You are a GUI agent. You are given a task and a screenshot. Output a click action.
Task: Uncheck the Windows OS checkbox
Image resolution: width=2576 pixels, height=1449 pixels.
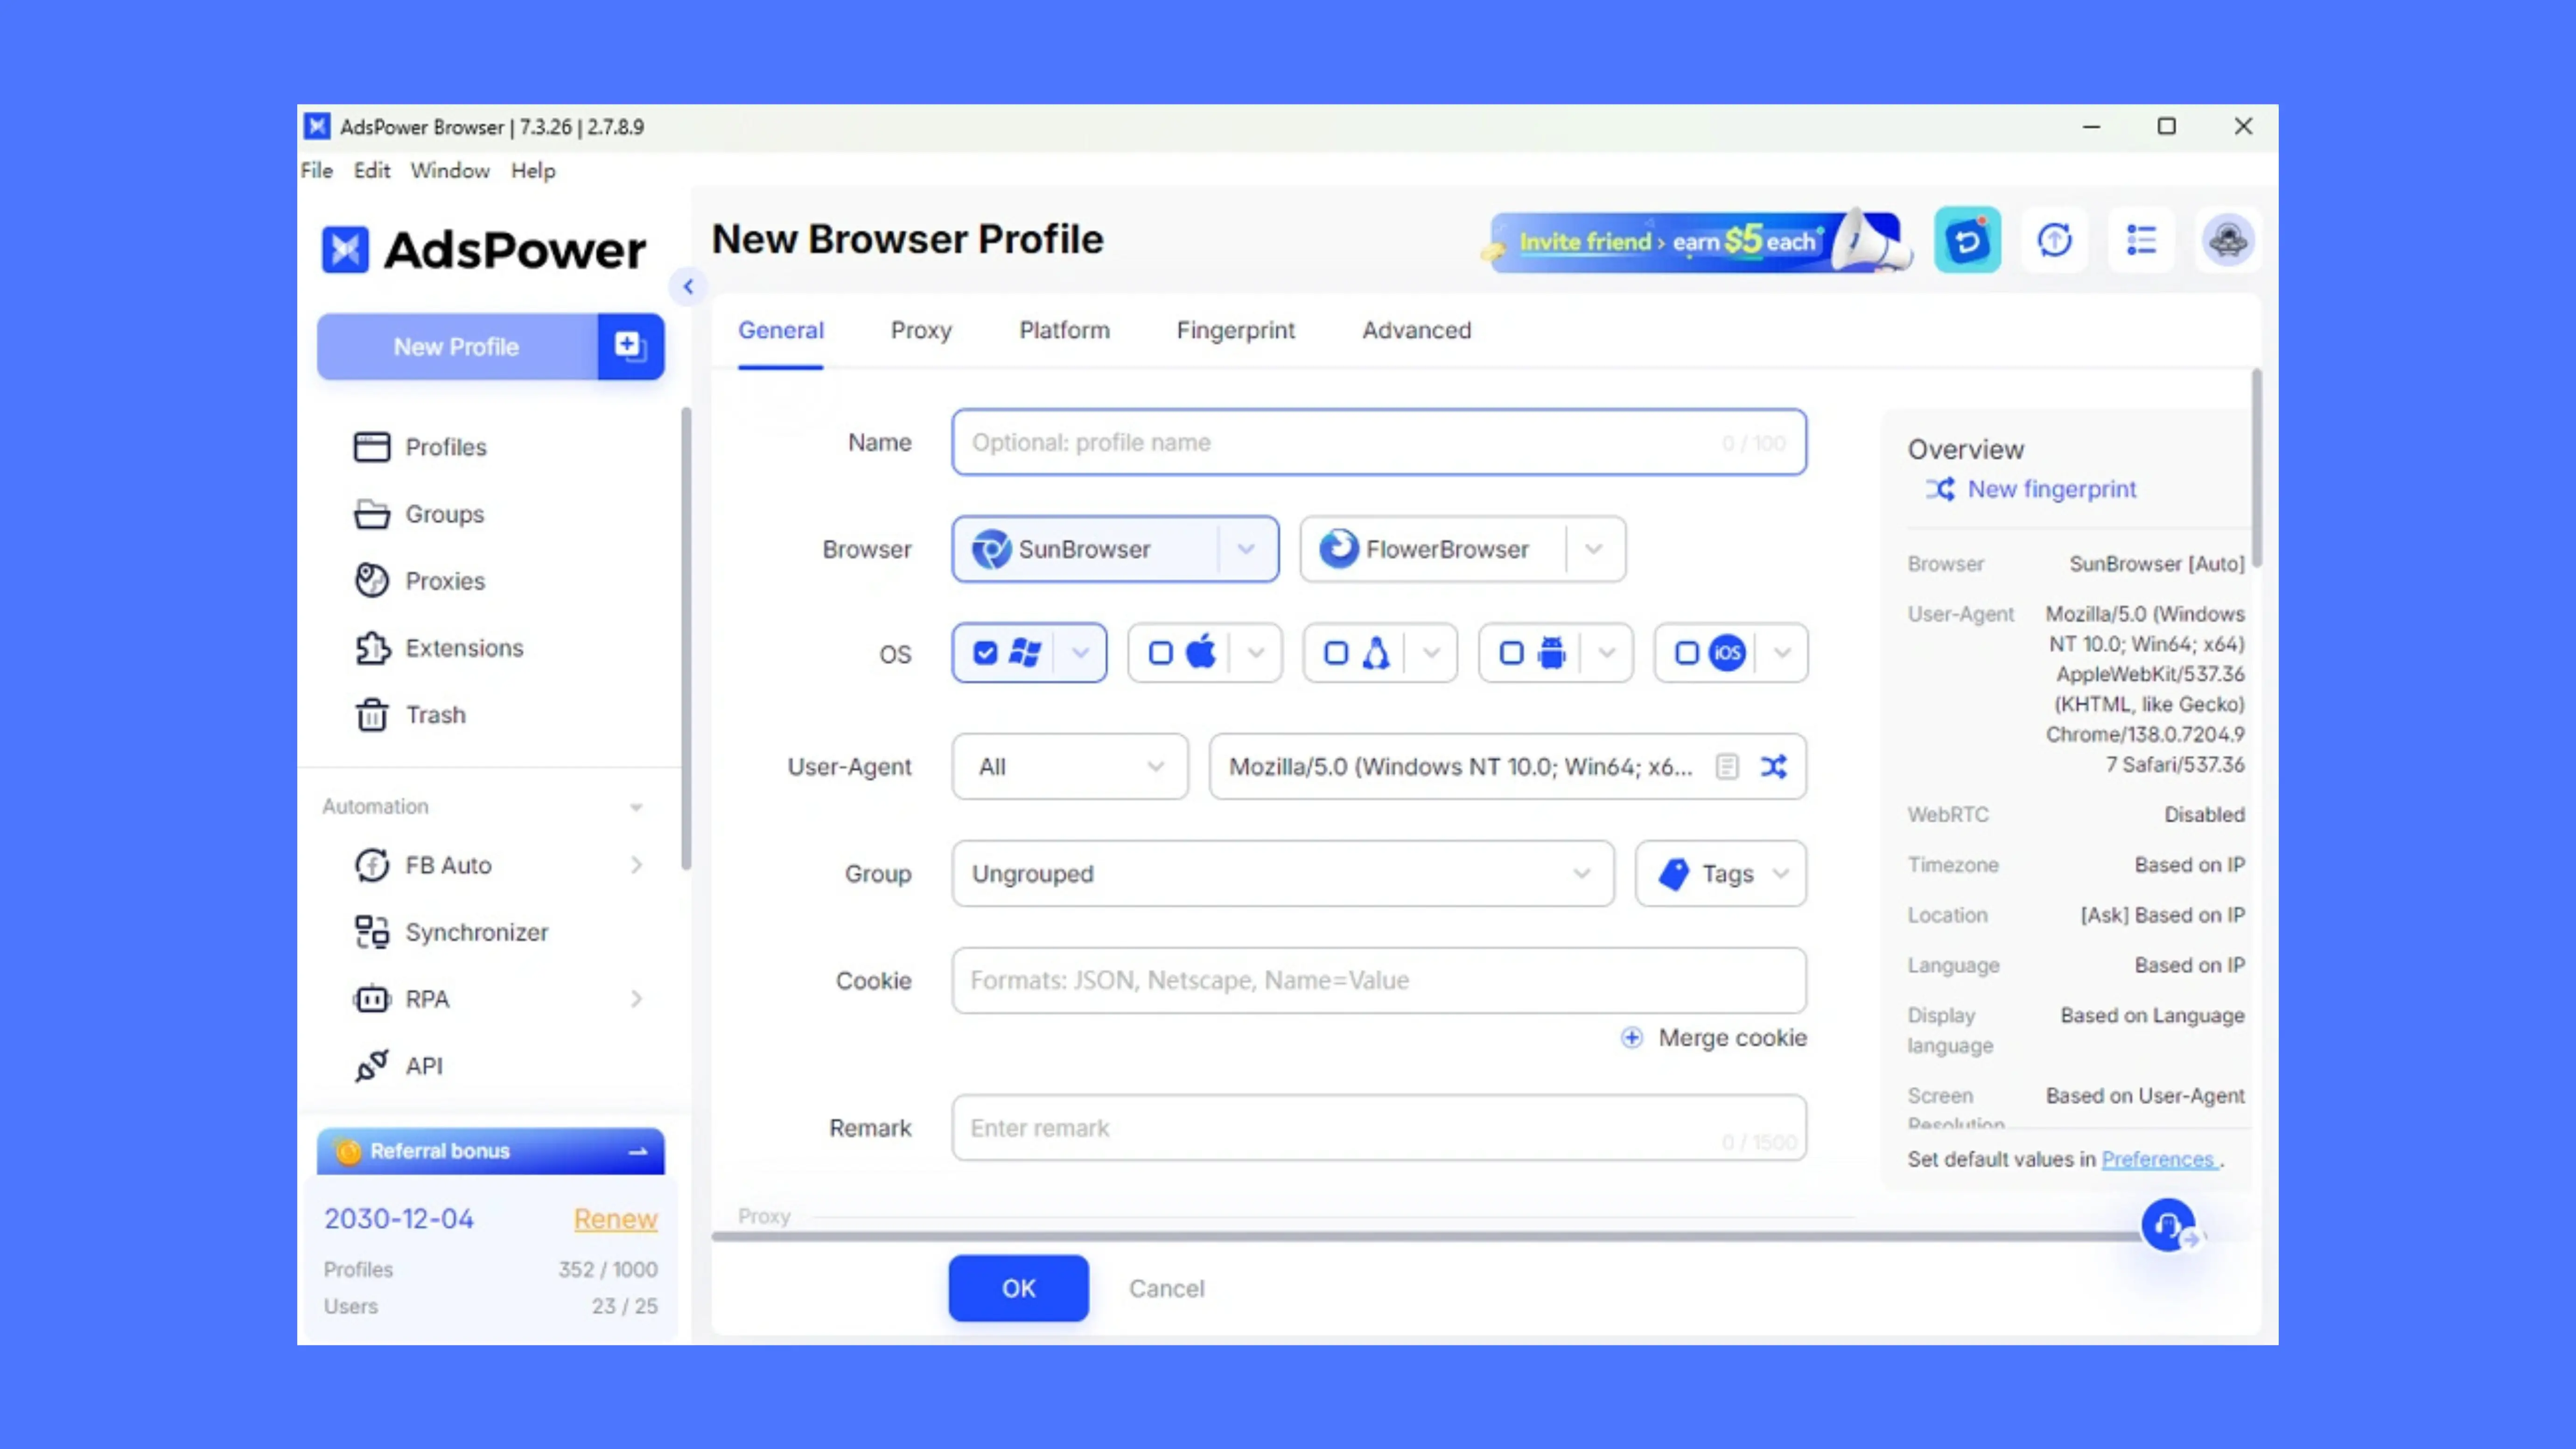pos(985,653)
